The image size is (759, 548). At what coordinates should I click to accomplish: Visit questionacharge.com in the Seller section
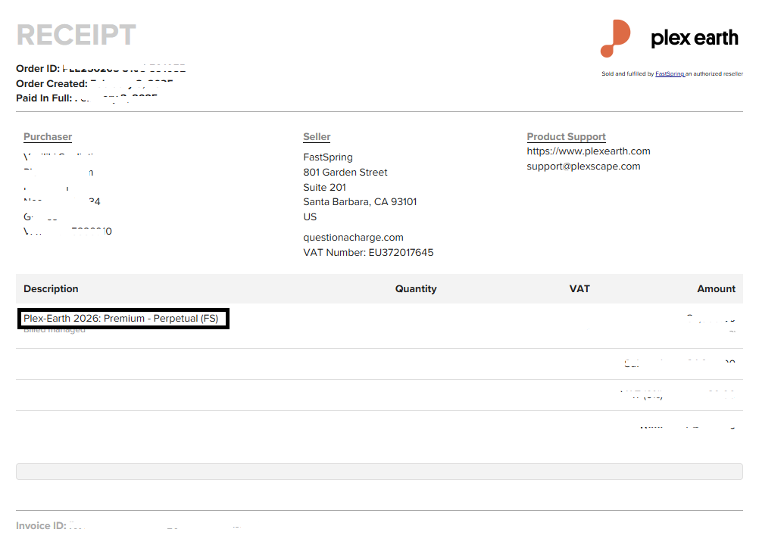353,238
